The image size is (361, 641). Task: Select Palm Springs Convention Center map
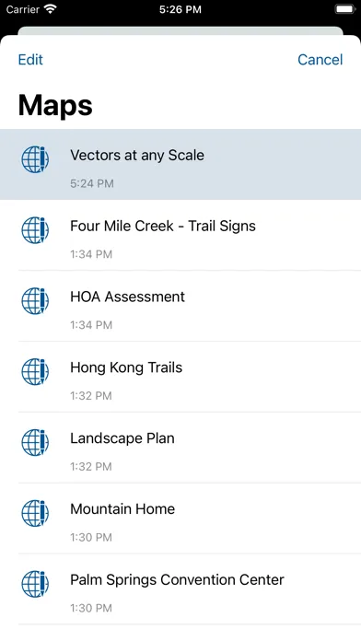click(180, 589)
